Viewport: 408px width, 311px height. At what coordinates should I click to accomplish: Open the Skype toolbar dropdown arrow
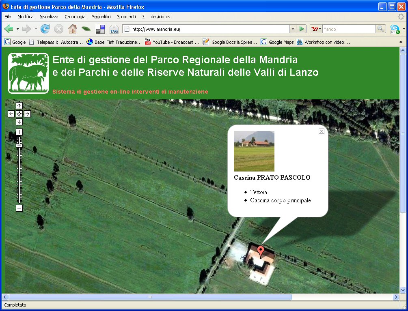point(404,29)
